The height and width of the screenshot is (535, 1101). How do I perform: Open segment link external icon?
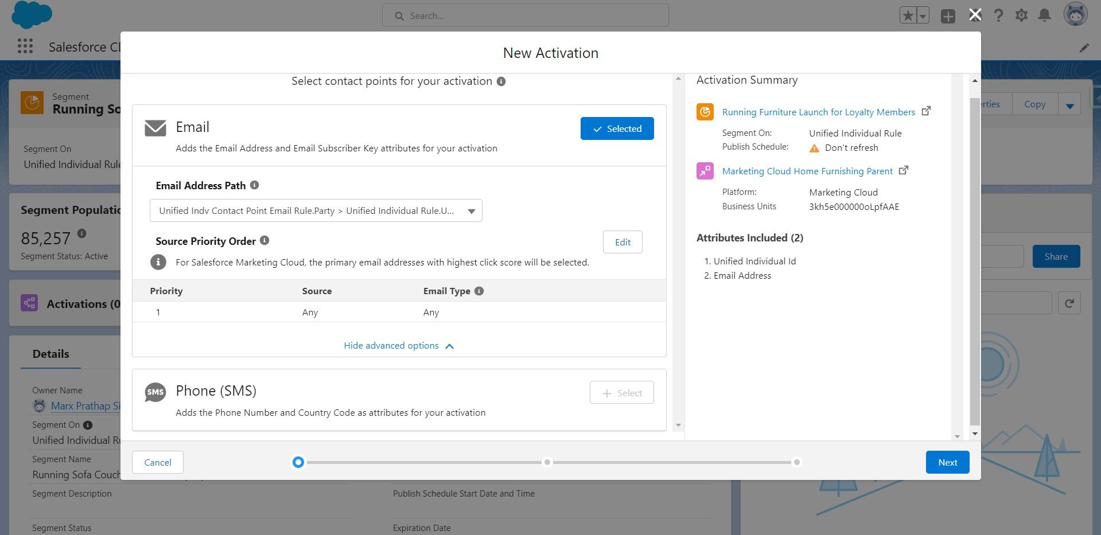(x=926, y=111)
